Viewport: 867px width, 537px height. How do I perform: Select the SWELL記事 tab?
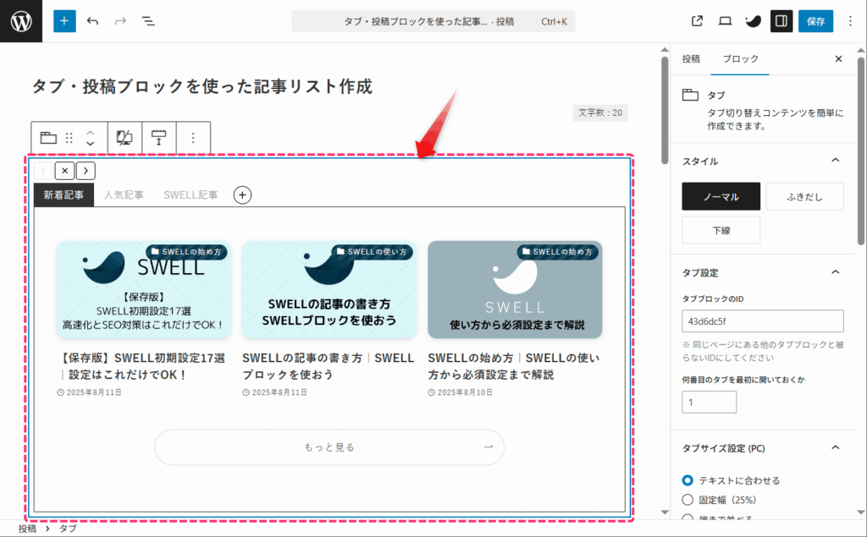[x=191, y=195]
